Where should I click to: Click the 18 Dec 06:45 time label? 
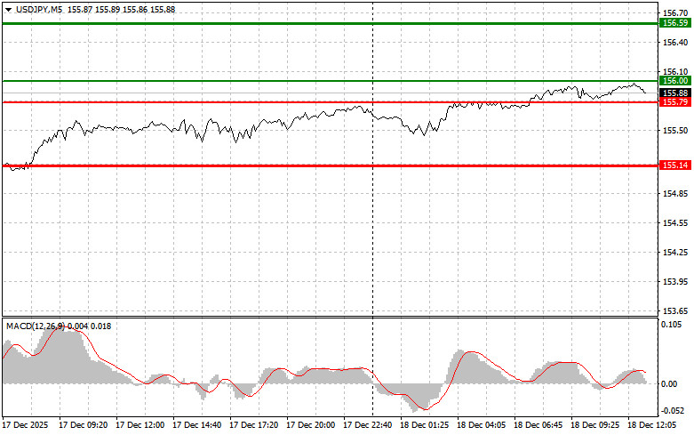[x=538, y=425]
